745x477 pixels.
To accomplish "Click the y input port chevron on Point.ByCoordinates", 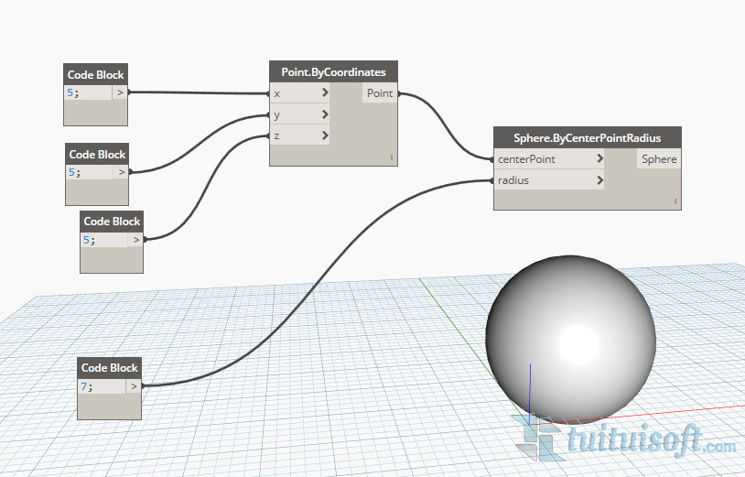I will tap(324, 114).
